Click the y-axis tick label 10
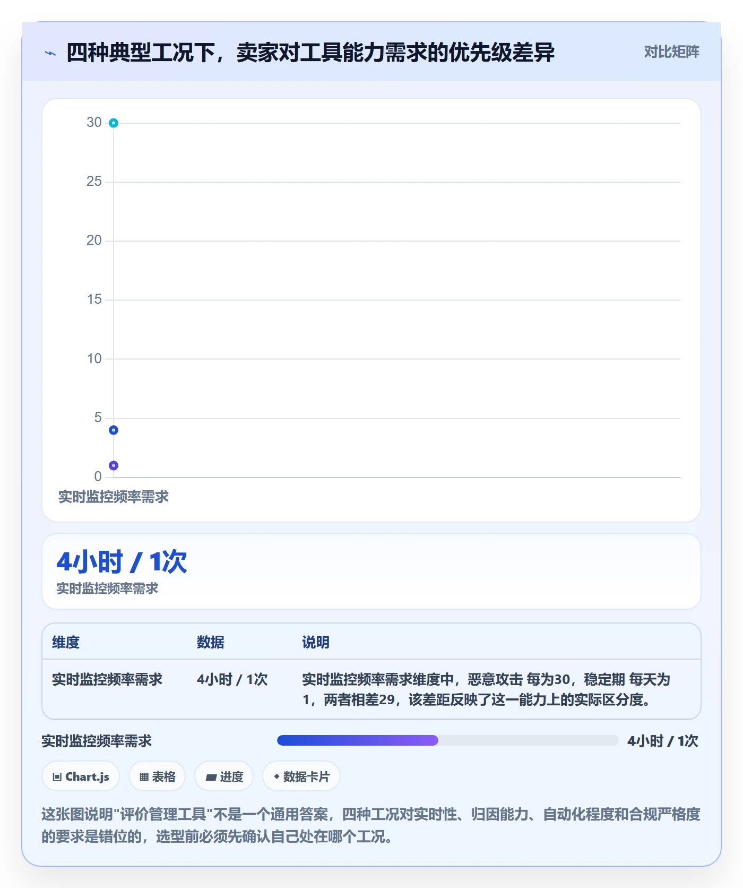Screen dimensions: 743x888 (94, 359)
